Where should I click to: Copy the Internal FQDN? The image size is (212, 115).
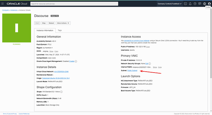(160, 67)
